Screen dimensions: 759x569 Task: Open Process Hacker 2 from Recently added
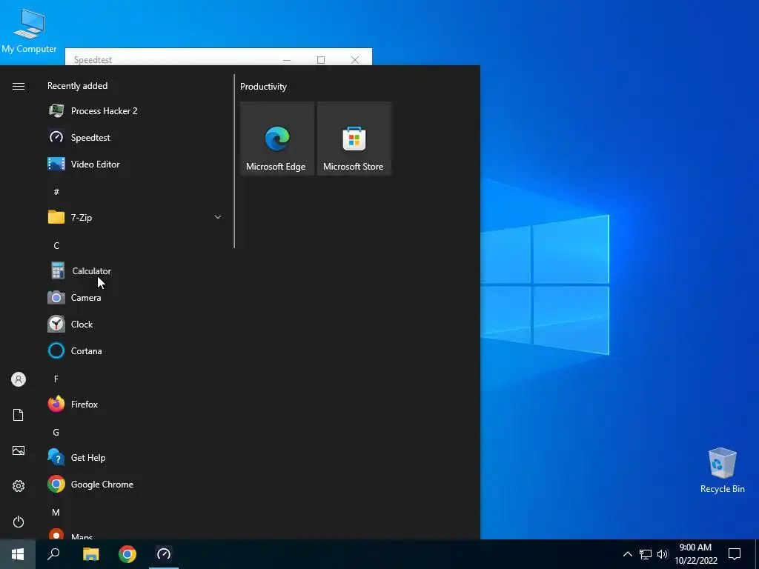coord(136,111)
